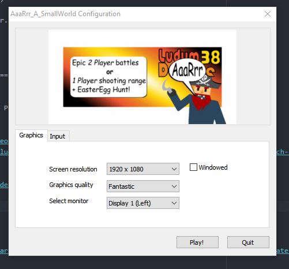Screen dimensions: 289x269
Task: Switch to the Graphics tab
Action: (31, 135)
